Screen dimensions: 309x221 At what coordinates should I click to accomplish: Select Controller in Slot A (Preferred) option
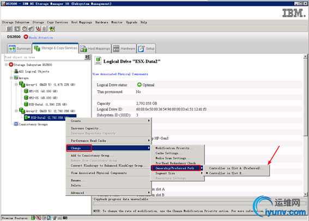coord(237,168)
